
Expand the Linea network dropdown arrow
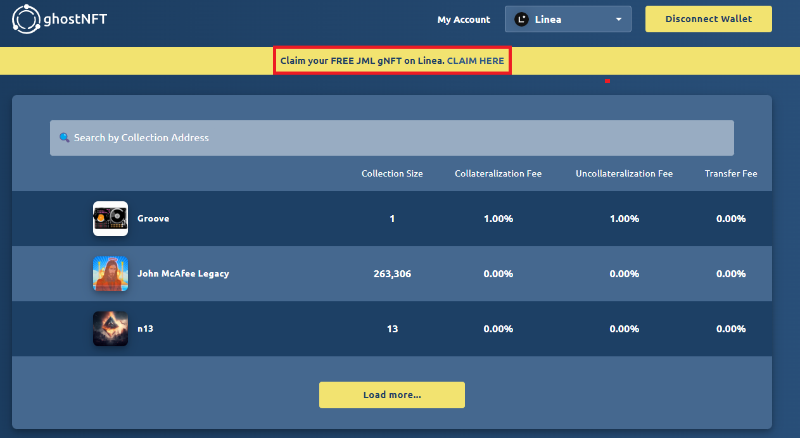pos(618,20)
